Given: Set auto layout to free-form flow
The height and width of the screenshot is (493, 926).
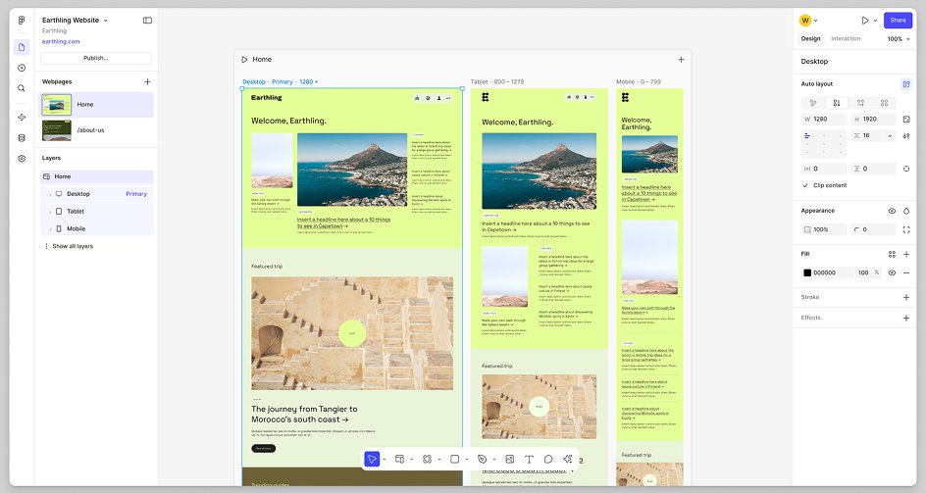Looking at the screenshot, I should 813,103.
